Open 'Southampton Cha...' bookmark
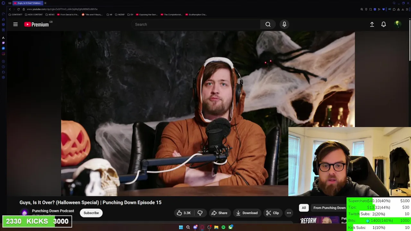The height and width of the screenshot is (231, 411). coord(196,14)
